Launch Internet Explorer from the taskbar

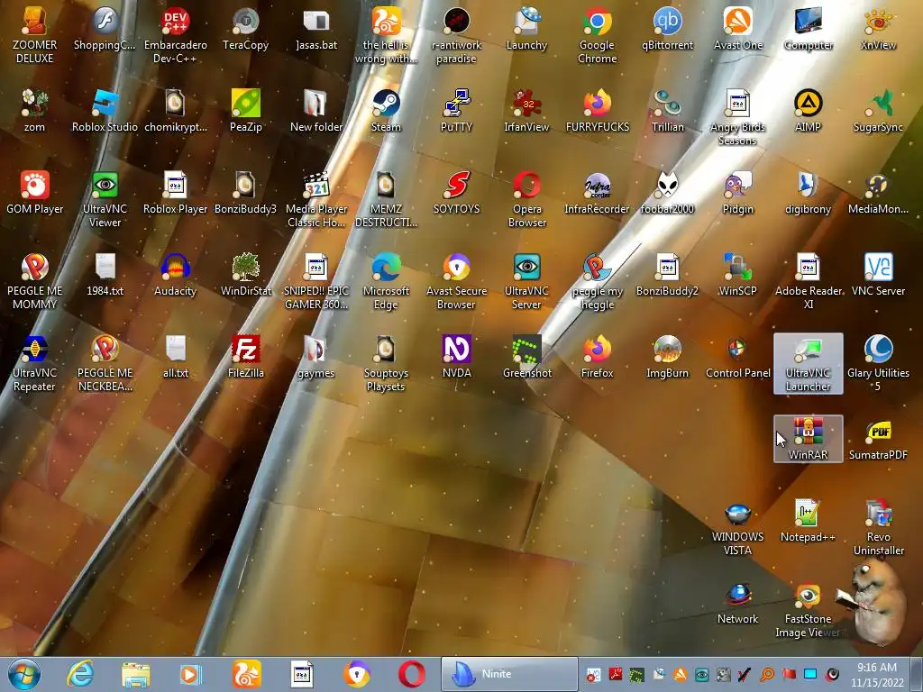point(80,674)
